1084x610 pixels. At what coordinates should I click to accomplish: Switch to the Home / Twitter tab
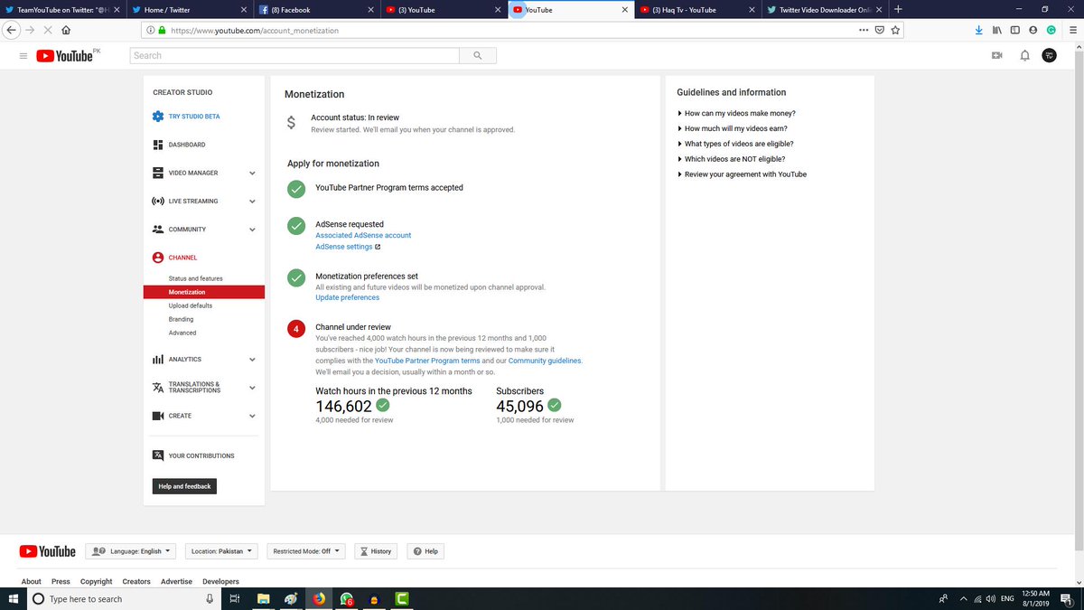(x=189, y=10)
